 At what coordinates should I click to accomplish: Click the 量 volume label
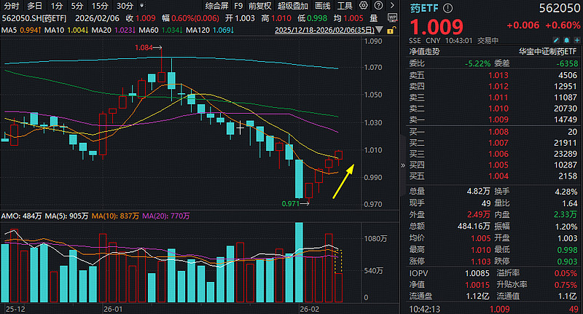374,18
